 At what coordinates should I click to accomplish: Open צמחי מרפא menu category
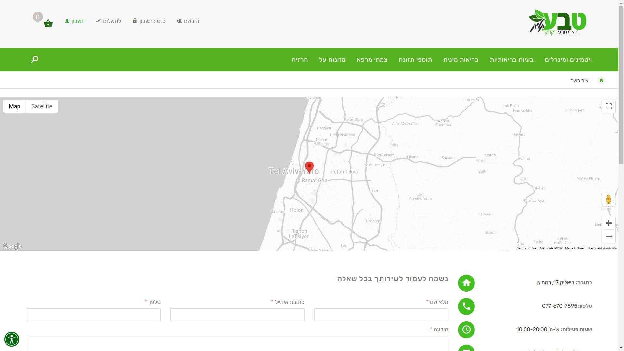[x=372, y=60]
